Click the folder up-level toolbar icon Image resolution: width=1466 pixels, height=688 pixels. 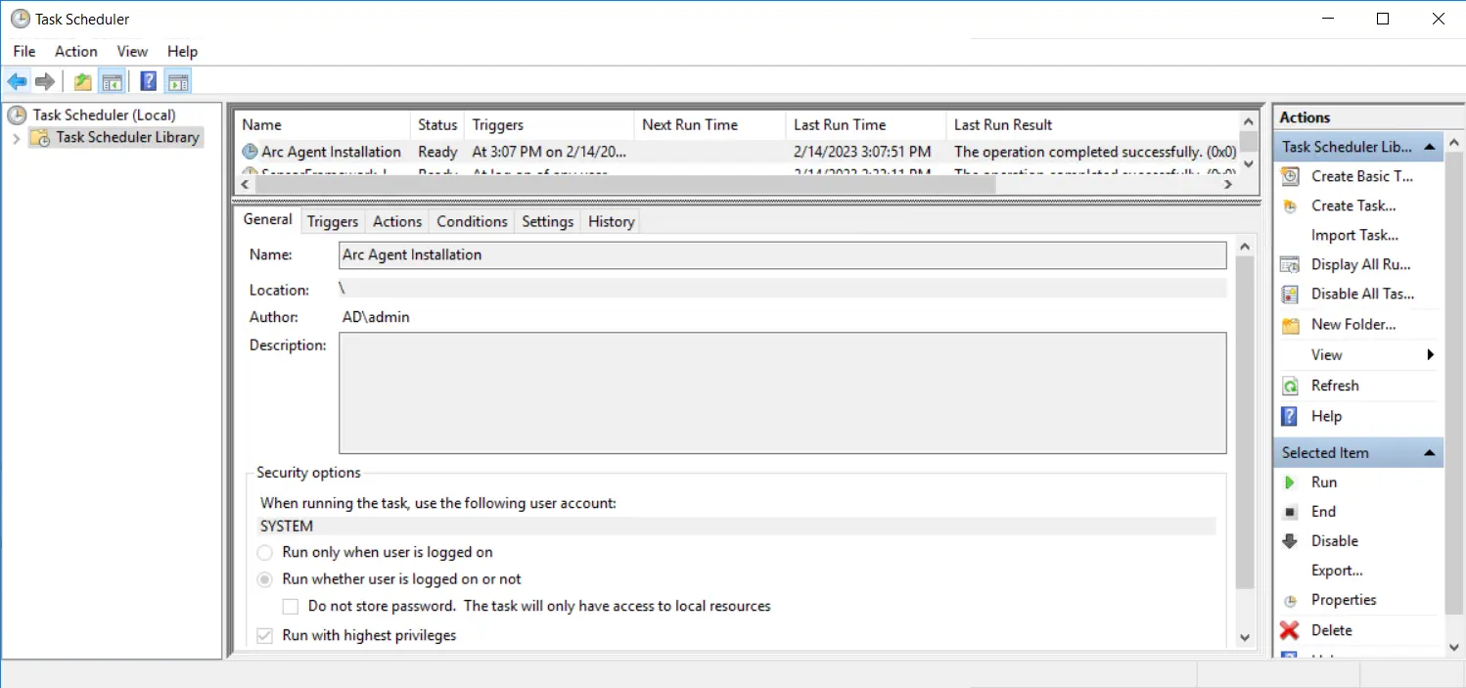(x=83, y=81)
